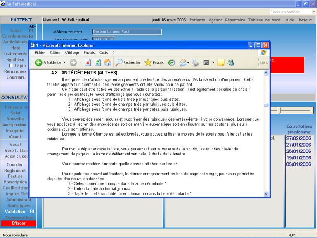Viewport: 317px width, 238px height.
Task: Open the Favoris menu in menu bar
Action: pos(89,52)
